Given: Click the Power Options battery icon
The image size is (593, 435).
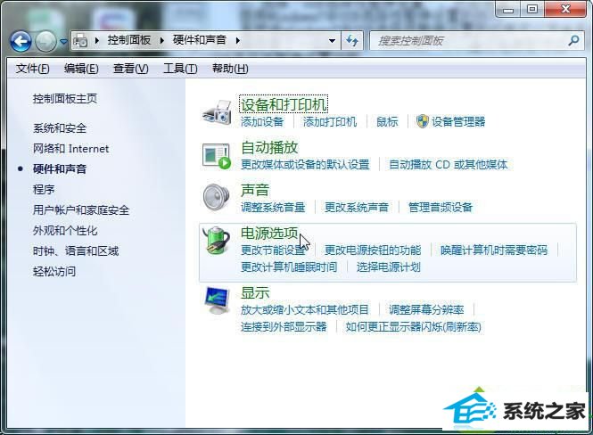Looking at the screenshot, I should [x=216, y=240].
